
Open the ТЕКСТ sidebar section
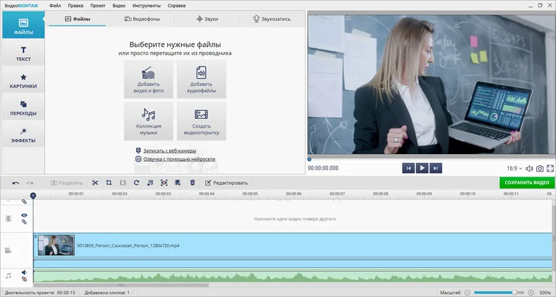[23, 54]
